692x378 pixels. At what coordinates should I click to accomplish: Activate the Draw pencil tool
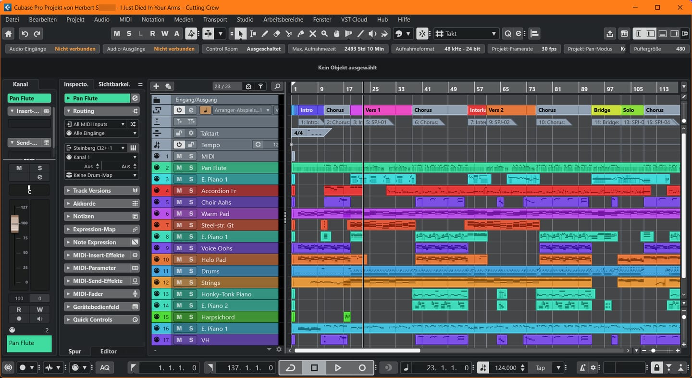264,34
